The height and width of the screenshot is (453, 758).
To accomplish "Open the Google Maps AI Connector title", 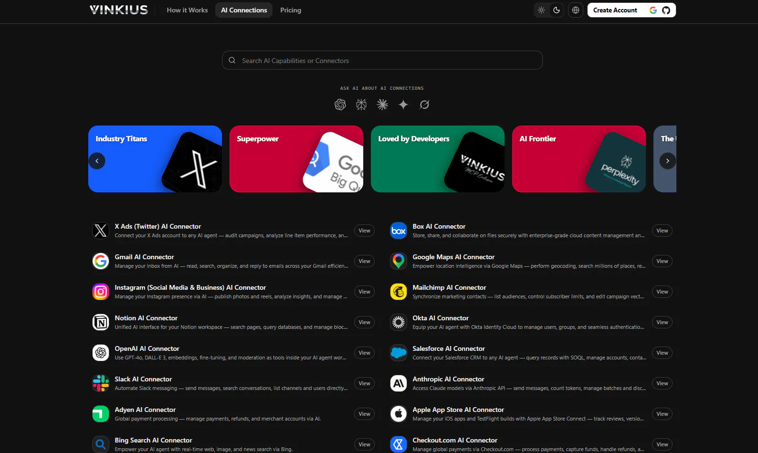I will (453, 257).
